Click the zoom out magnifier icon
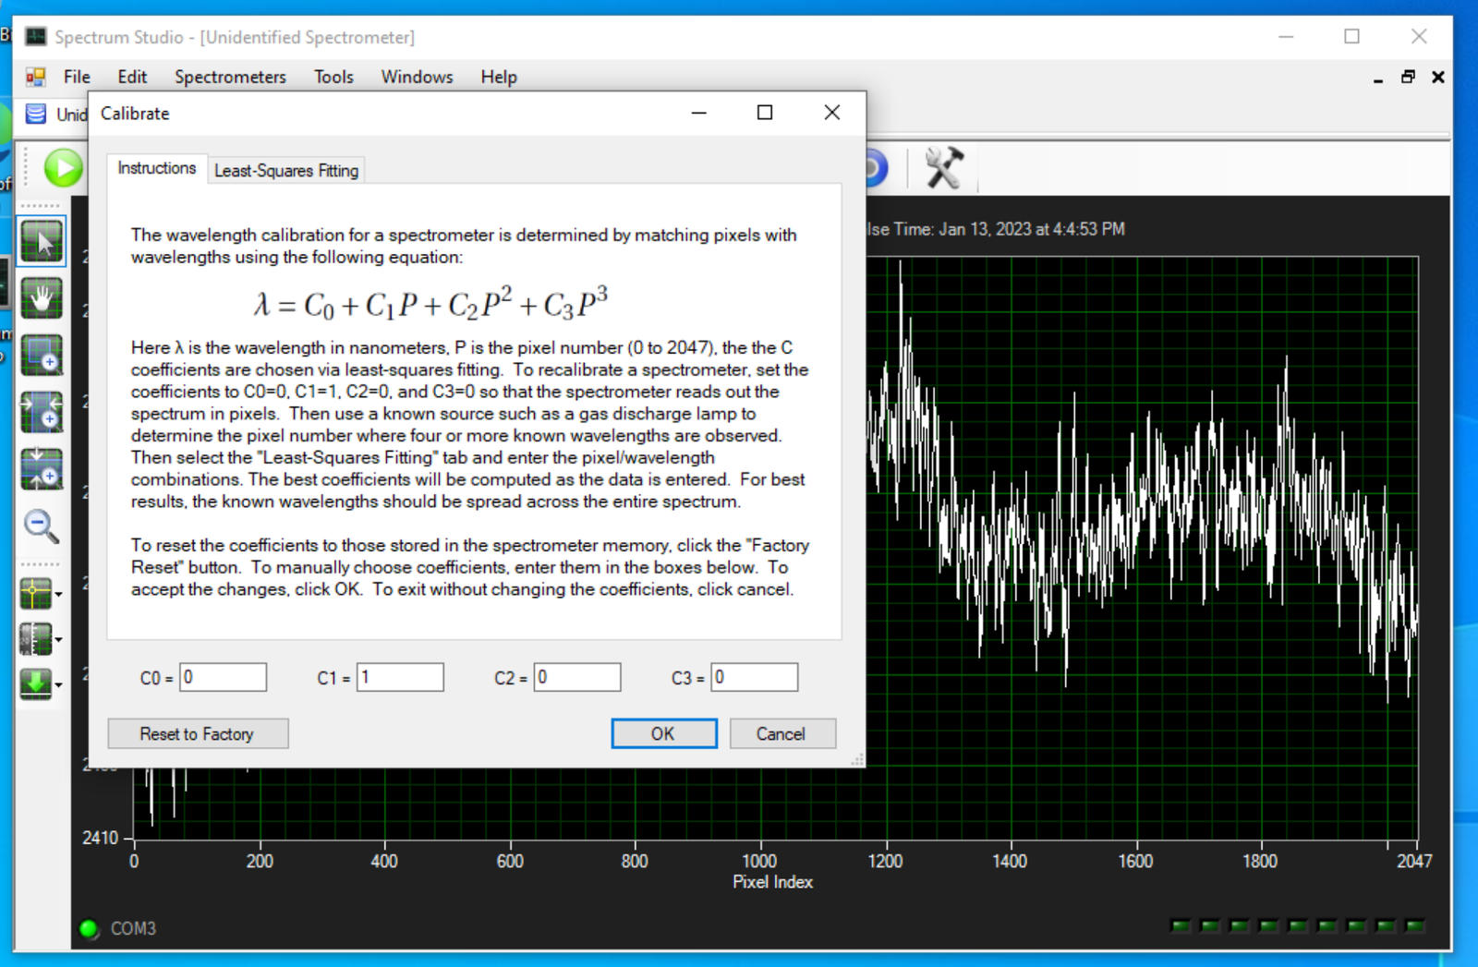 42,526
